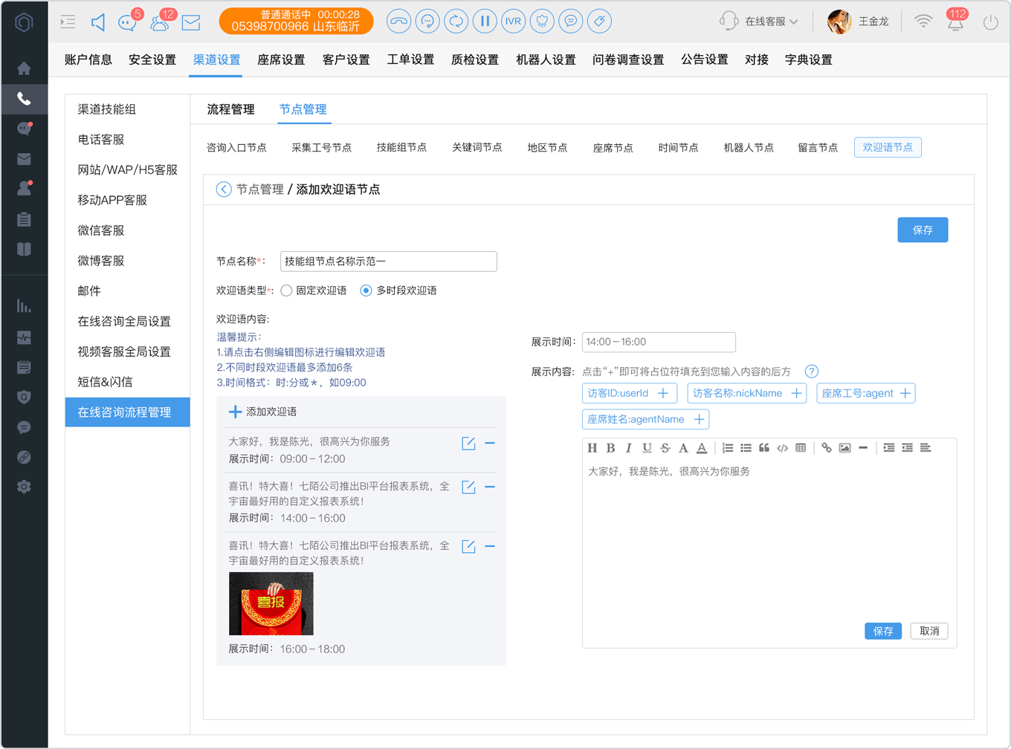Click the 节点名称 input field
Viewport: 1011px width, 749px height.
(389, 262)
